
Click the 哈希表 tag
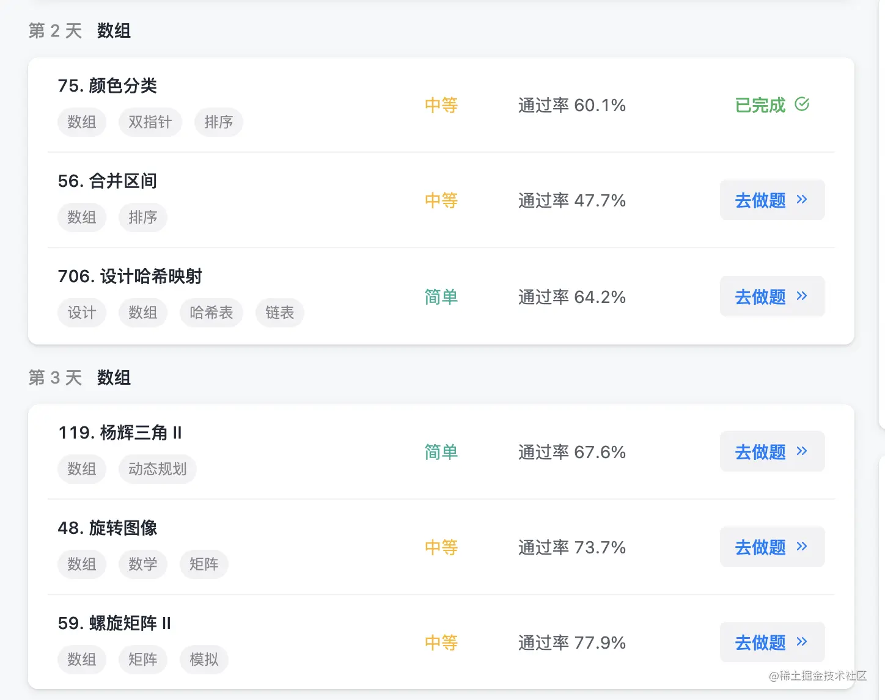pos(211,313)
